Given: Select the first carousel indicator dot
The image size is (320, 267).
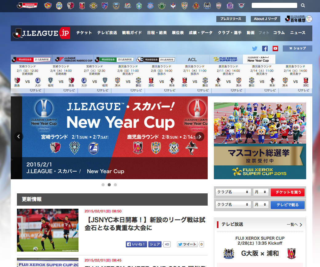Looking at the screenshot, I should tap(103, 185).
